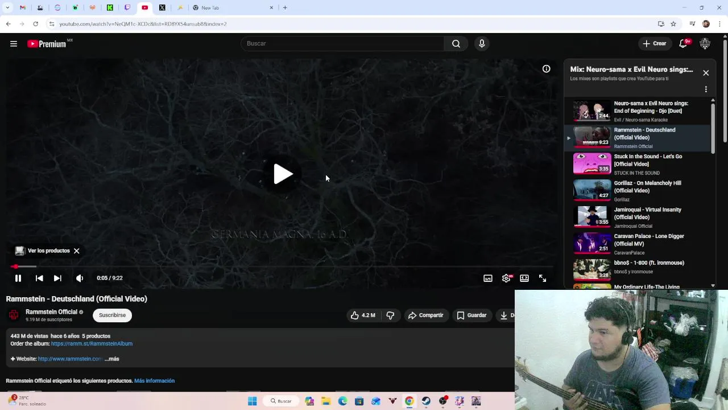
Task: Click the Buscar search input field
Action: coord(343,44)
